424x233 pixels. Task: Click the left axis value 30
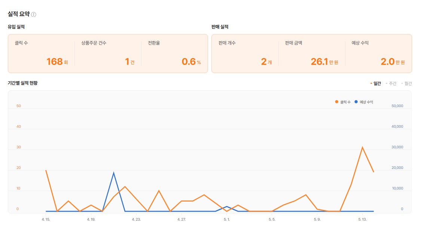(x=18, y=147)
